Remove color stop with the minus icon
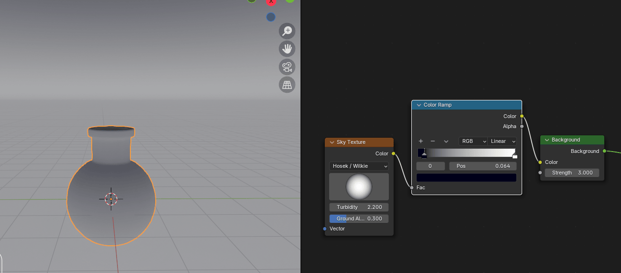 click(433, 141)
